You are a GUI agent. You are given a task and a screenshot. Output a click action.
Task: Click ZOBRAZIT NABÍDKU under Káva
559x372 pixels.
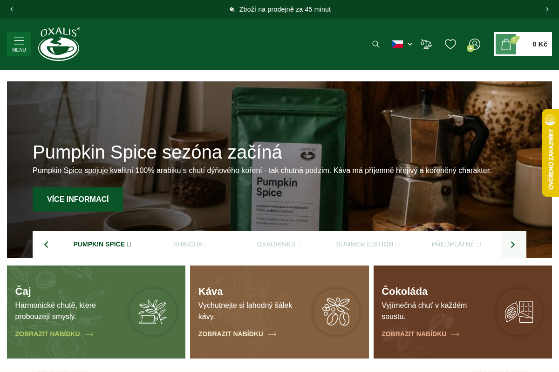(237, 334)
